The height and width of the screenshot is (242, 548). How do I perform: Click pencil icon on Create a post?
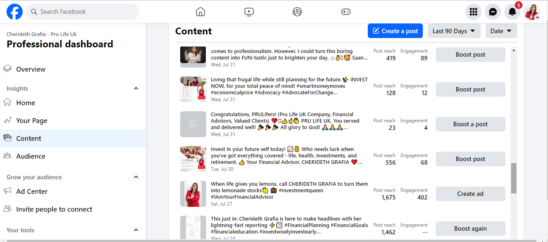(x=376, y=31)
